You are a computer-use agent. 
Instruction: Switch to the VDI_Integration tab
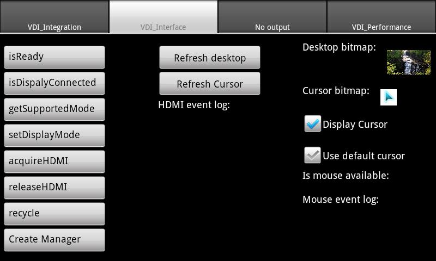pyautogui.click(x=55, y=17)
